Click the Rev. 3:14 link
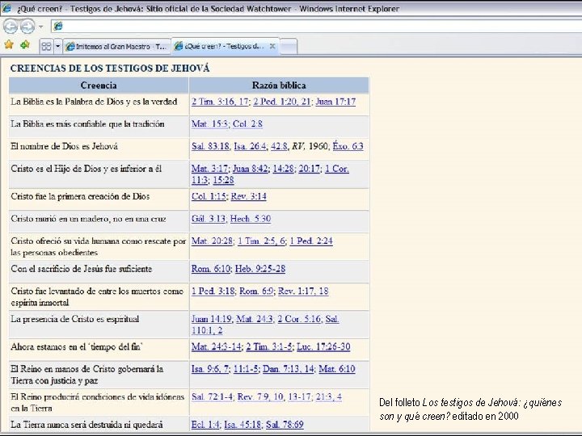This screenshot has width=582, height=436. pos(249,196)
